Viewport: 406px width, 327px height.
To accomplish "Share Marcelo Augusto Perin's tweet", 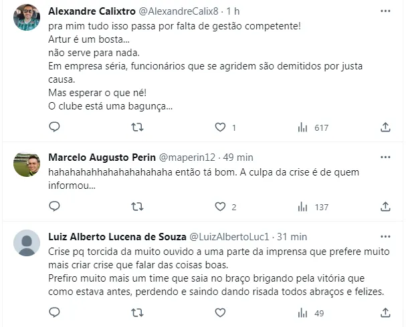I will (x=385, y=207).
